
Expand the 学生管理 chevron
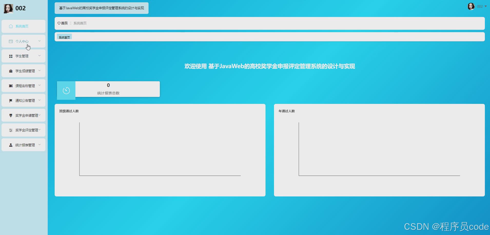pos(40,56)
